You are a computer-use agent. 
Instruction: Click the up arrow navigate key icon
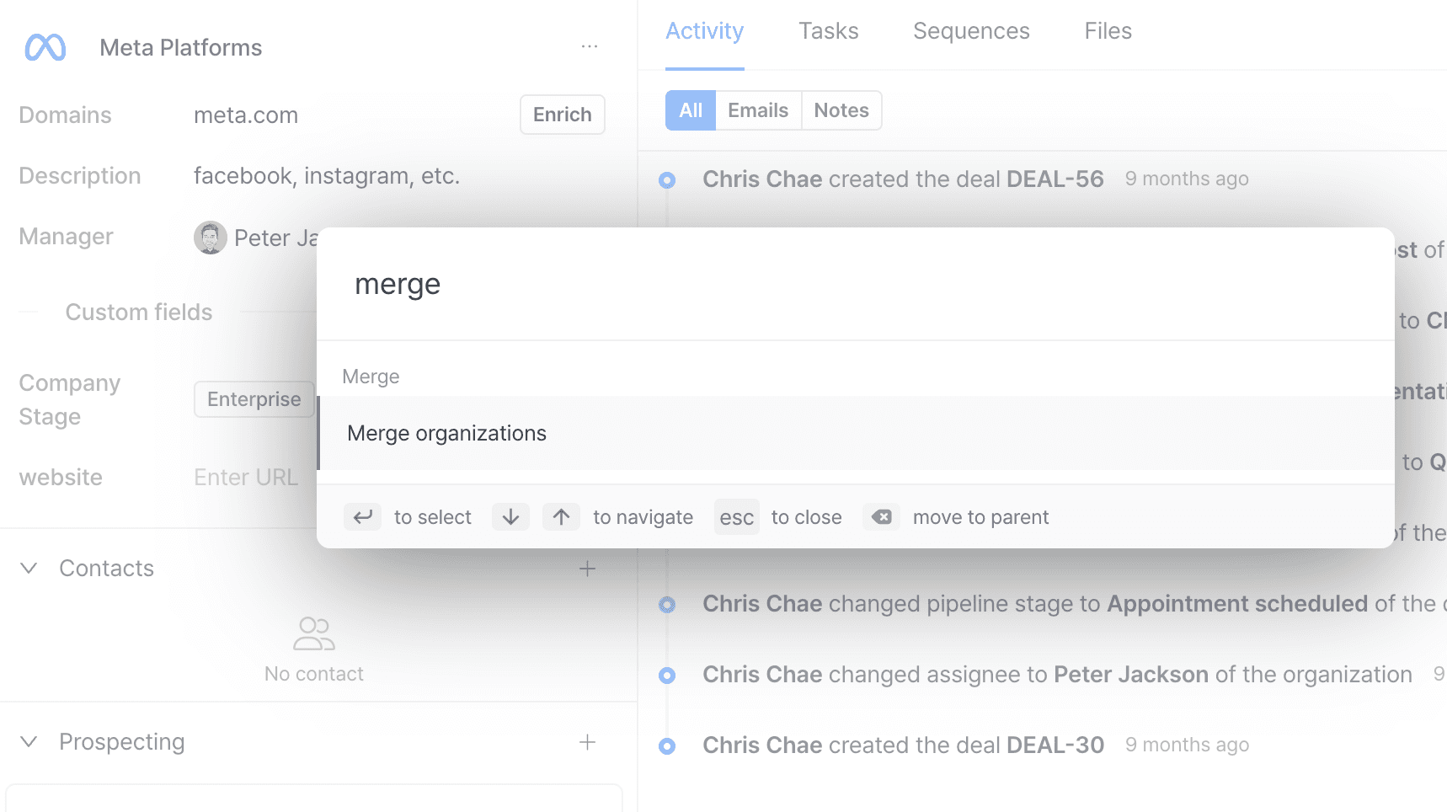561,517
